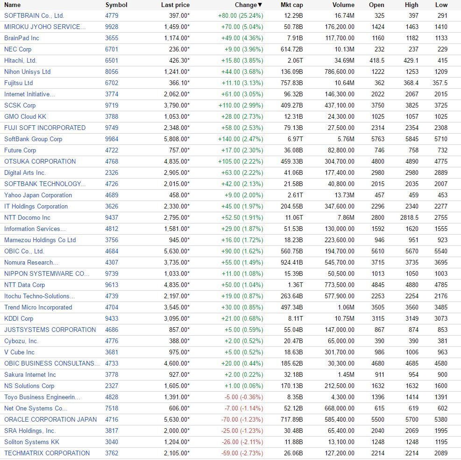
Task: Open the OBIC Co., Ltd. link
Action: [24, 251]
